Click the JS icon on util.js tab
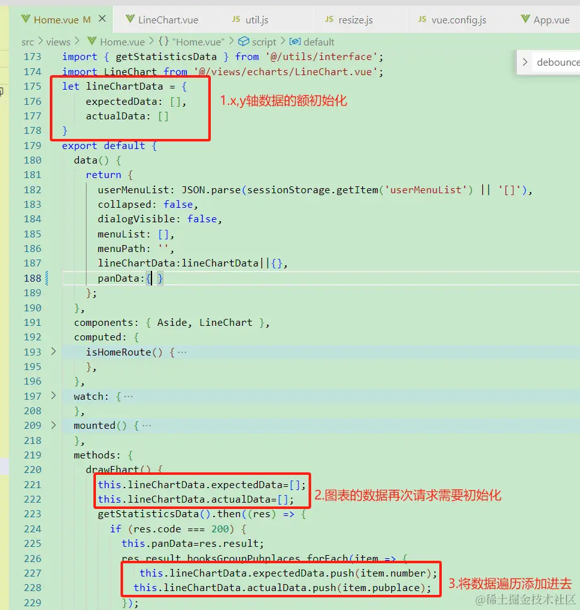The width and height of the screenshot is (580, 610). click(x=236, y=19)
